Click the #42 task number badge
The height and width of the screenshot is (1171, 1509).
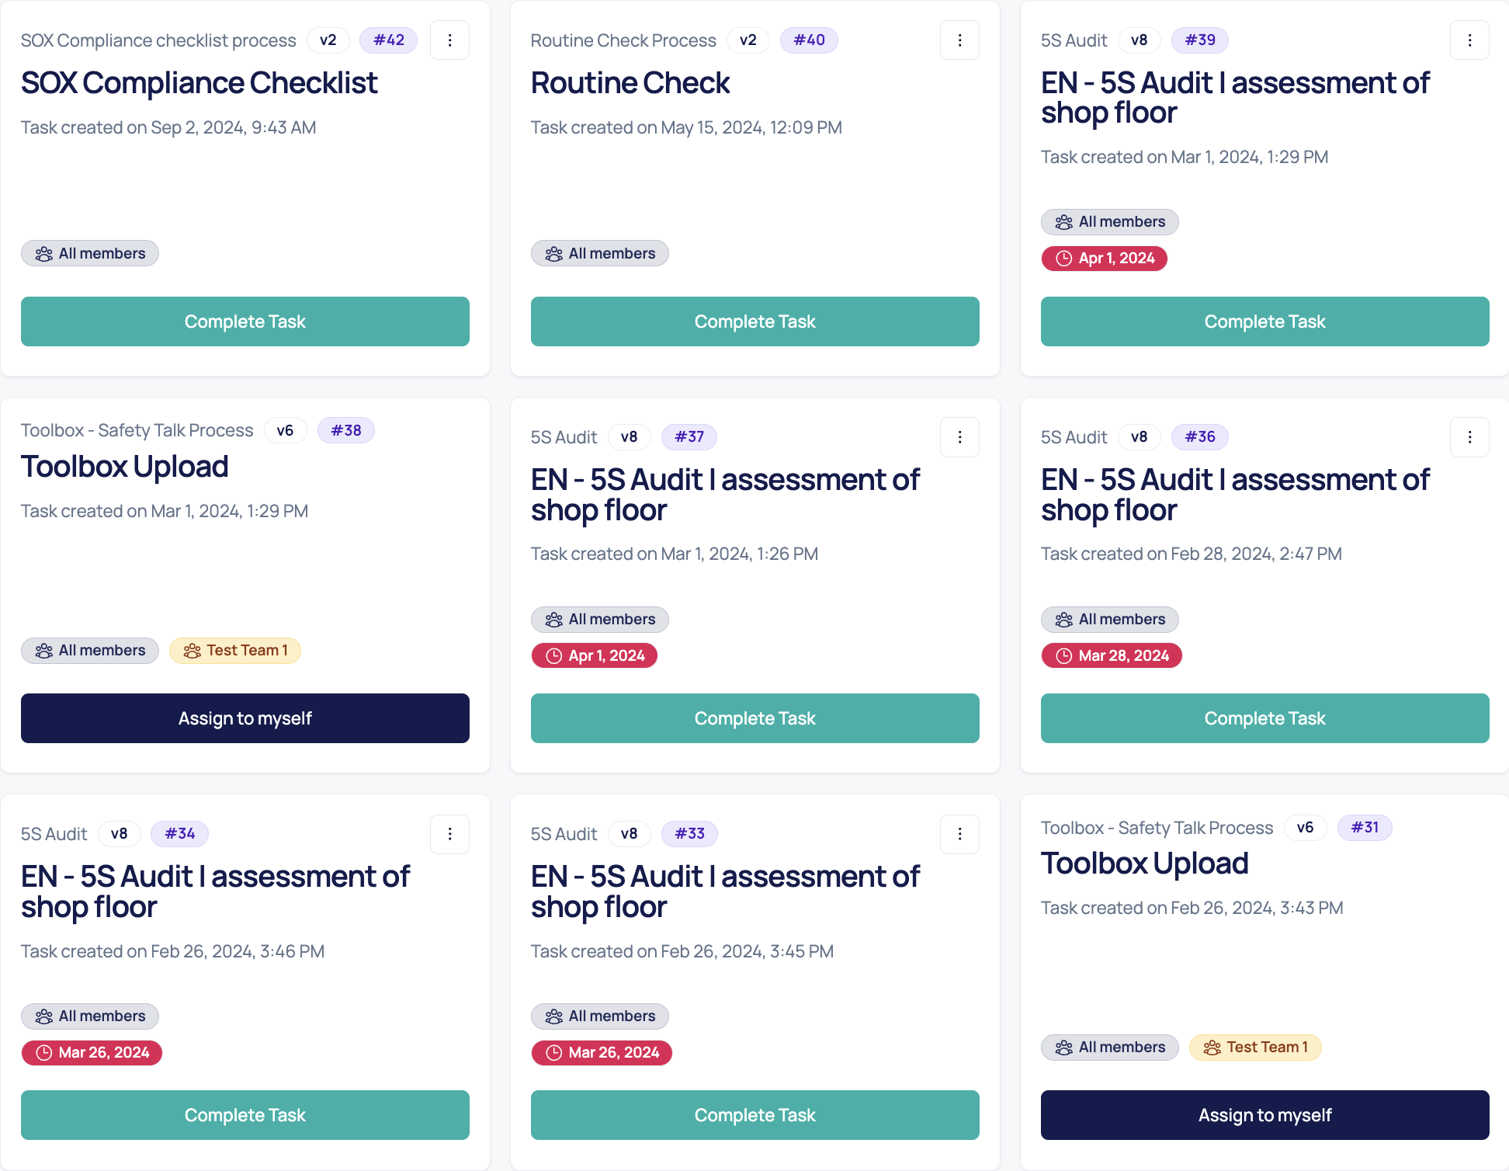pos(388,40)
